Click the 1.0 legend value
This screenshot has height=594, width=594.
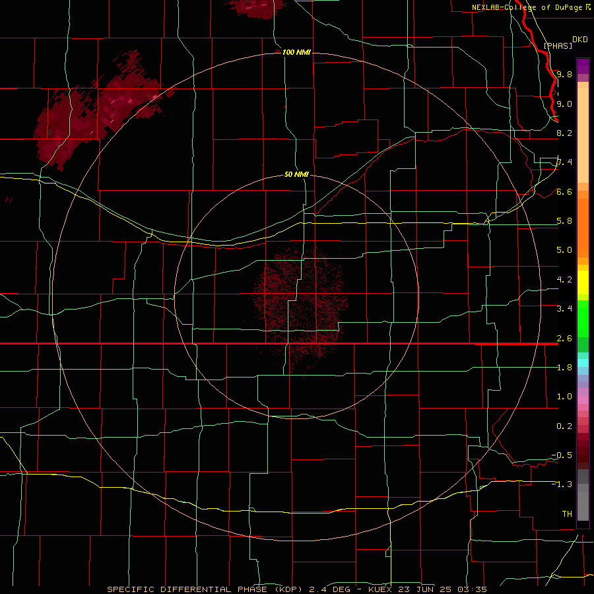(564, 396)
